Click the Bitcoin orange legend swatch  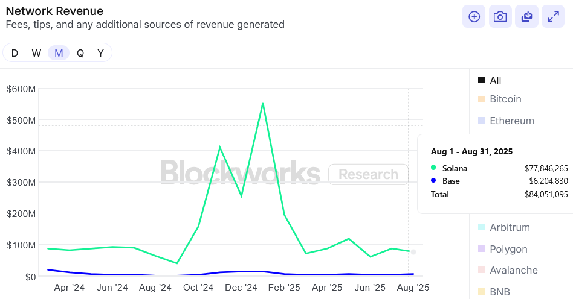click(x=482, y=99)
